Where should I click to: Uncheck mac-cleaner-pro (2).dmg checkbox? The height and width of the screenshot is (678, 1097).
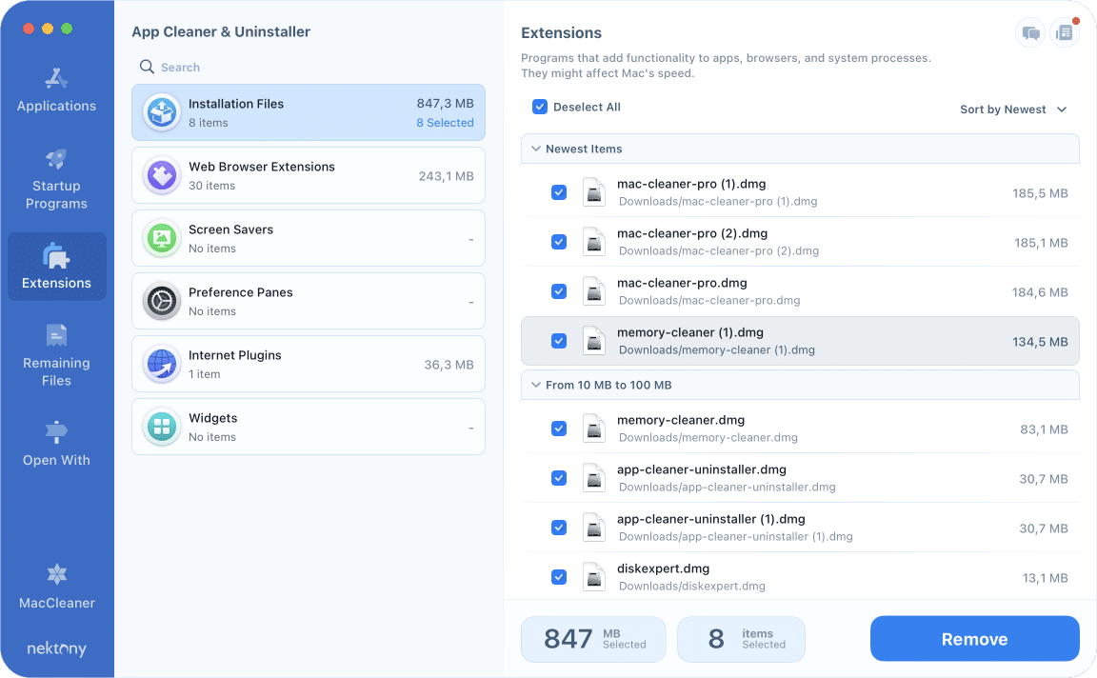pyautogui.click(x=559, y=242)
